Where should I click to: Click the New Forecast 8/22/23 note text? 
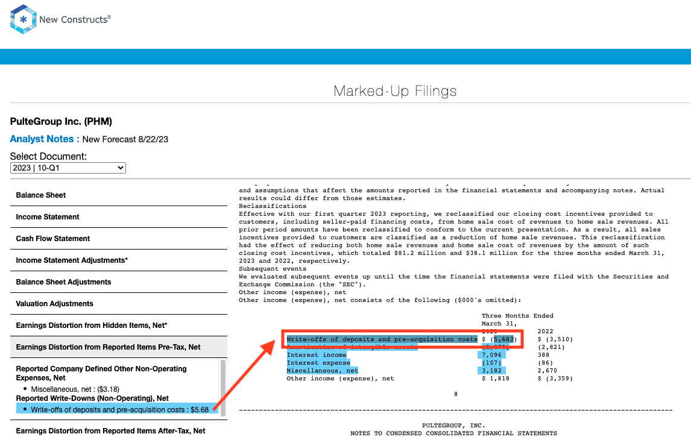pyautogui.click(x=125, y=140)
